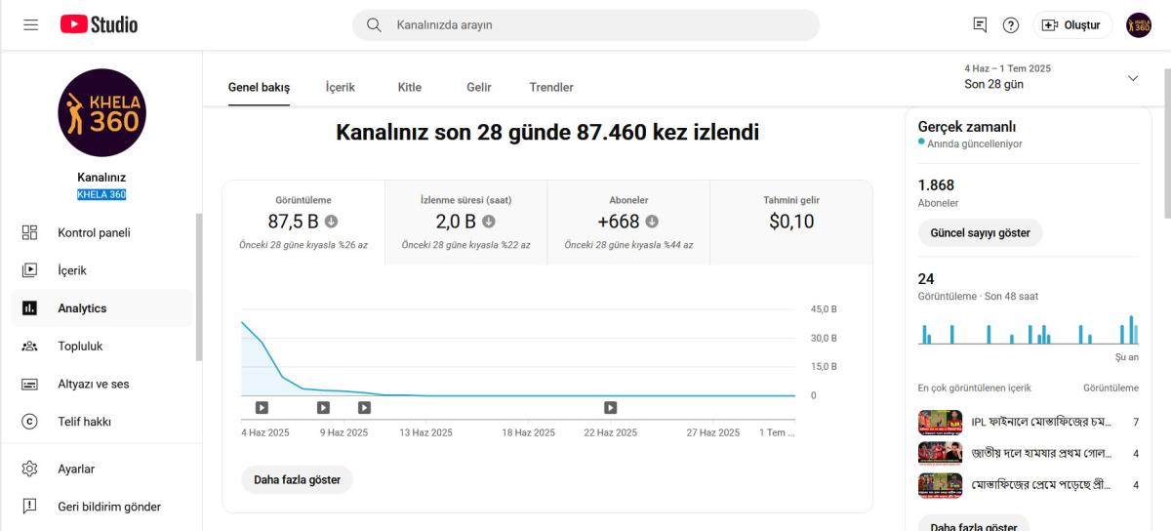Click the video marker near 22 Haz 2025
The image size is (1171, 531).
tap(610, 407)
